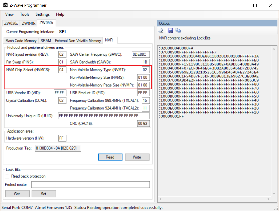Open the Settings menu
This screenshot has height=211, width=279.
[42, 14]
